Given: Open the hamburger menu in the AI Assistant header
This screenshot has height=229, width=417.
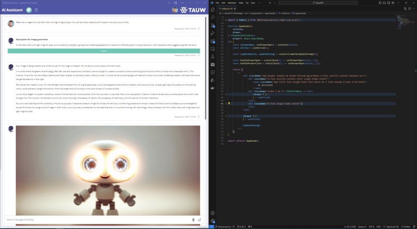Looking at the screenshot, I should [36, 10].
